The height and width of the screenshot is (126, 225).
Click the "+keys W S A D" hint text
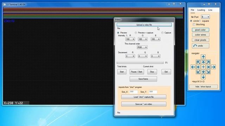click(198, 82)
